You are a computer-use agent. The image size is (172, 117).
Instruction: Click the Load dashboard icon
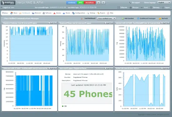[82, 19]
